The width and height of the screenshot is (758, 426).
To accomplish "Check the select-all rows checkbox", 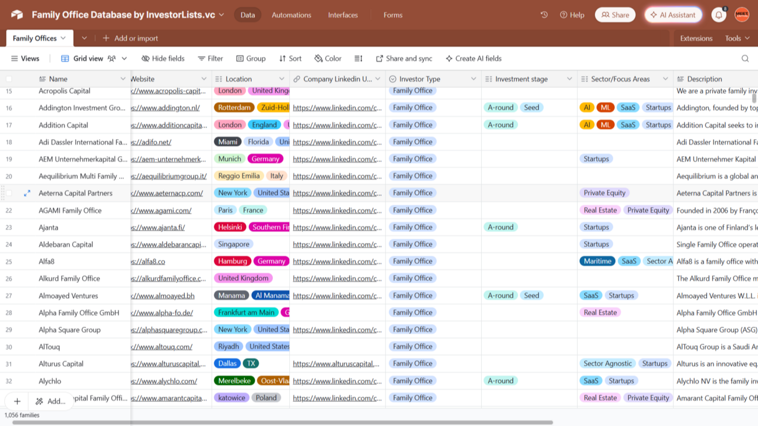I will (9, 79).
